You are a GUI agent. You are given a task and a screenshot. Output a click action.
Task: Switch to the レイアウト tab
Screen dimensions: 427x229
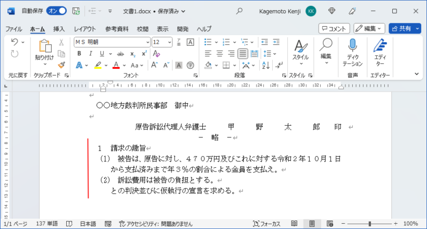[85, 29]
